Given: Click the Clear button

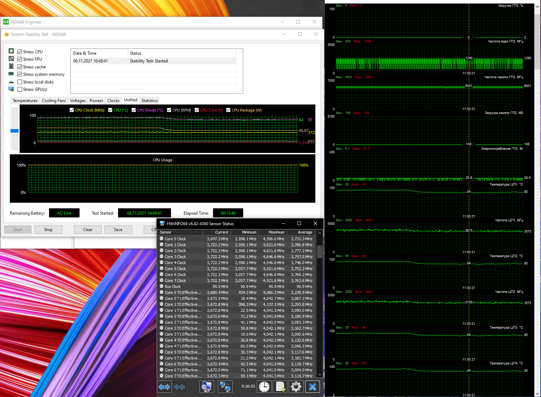Looking at the screenshot, I should pyautogui.click(x=88, y=230).
